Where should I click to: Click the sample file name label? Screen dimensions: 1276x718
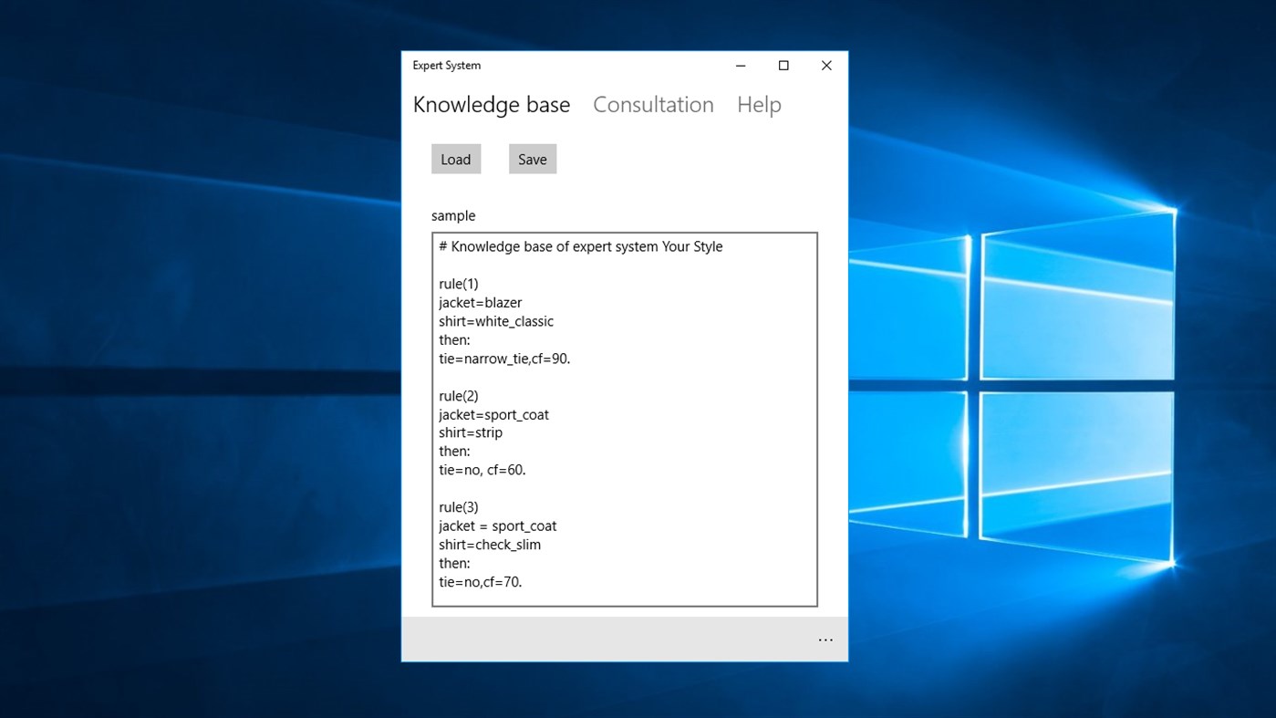tap(453, 215)
